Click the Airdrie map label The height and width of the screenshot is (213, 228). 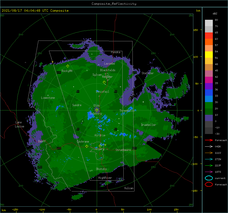tap(100, 135)
